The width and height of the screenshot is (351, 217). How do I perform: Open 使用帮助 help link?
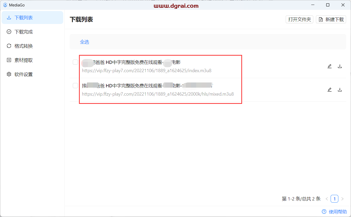pyautogui.click(x=334, y=212)
